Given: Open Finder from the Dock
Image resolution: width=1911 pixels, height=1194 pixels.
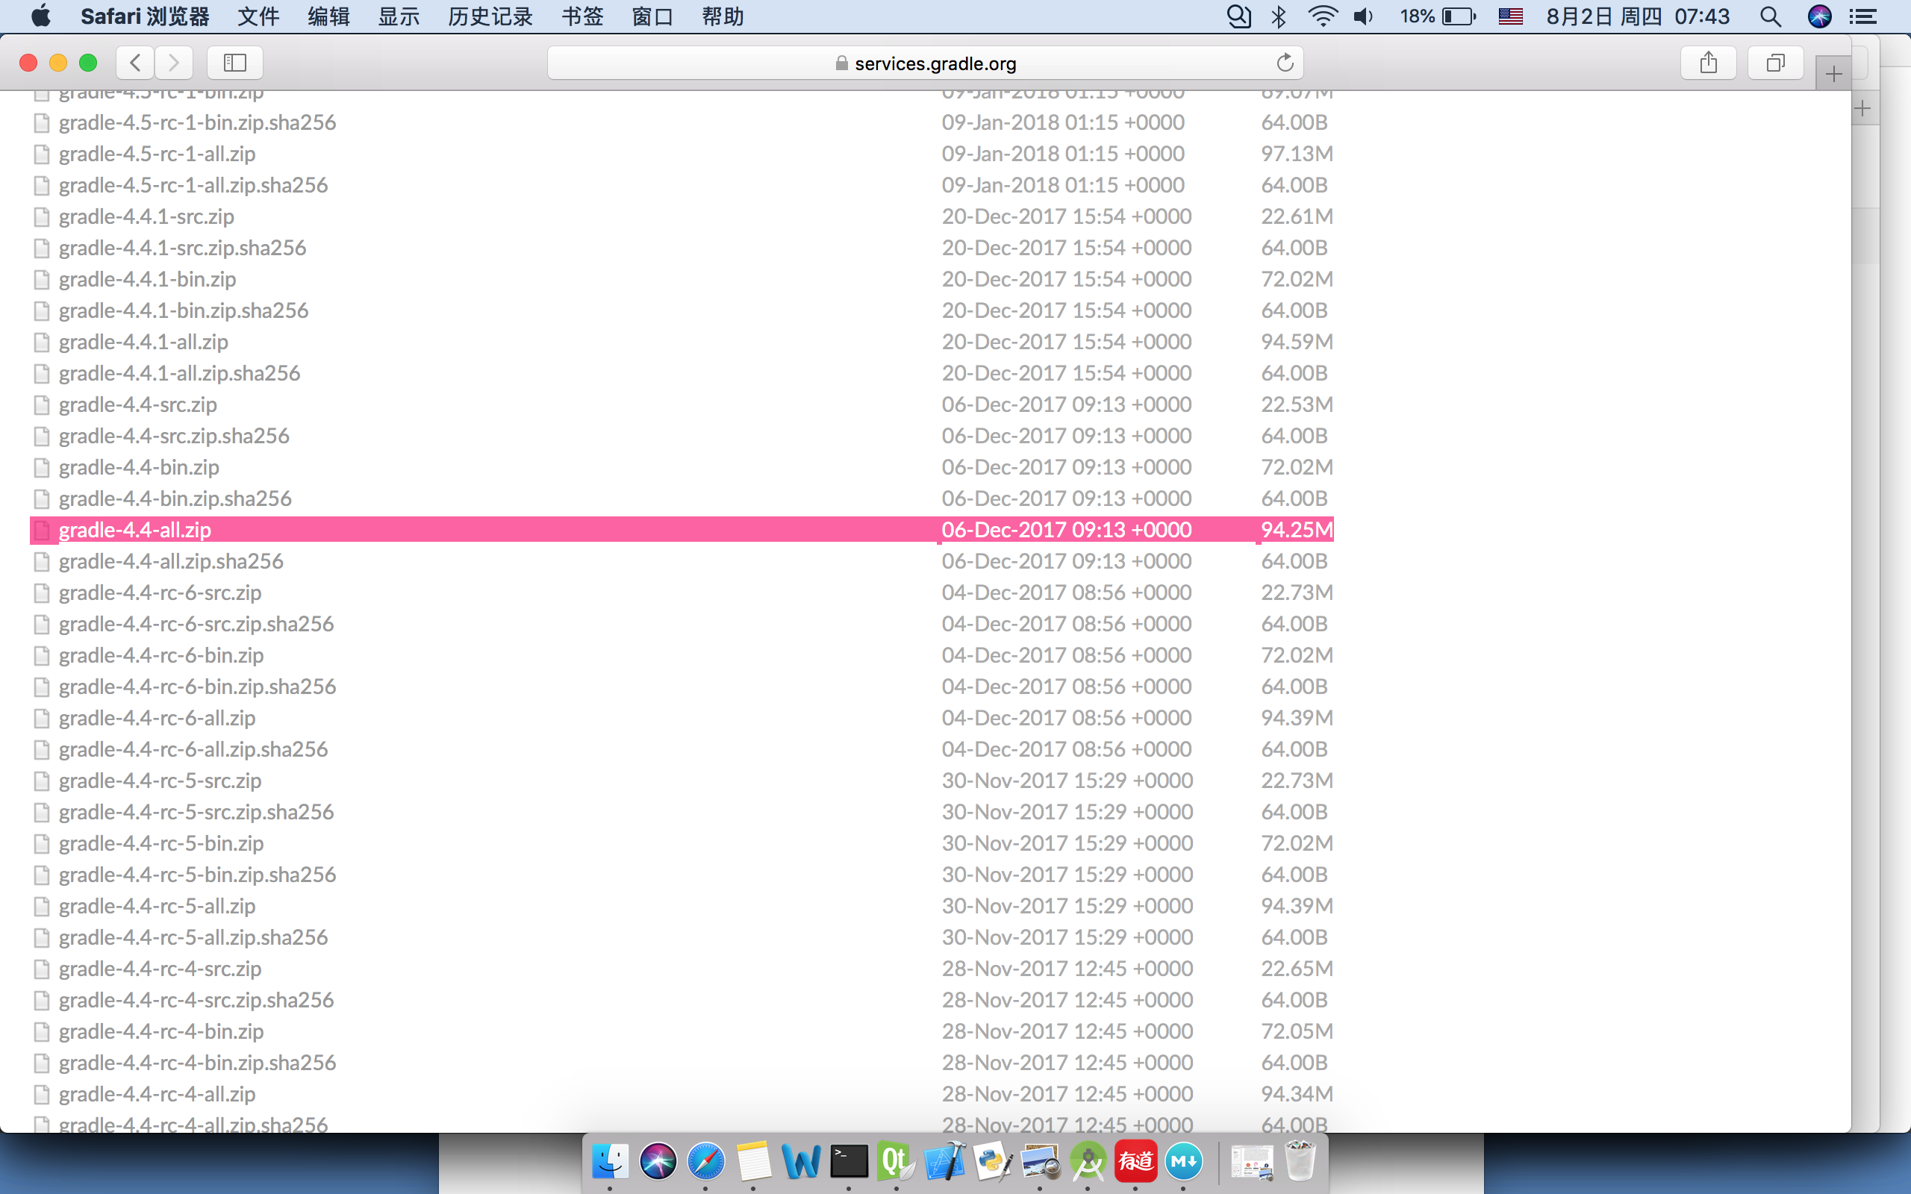Looking at the screenshot, I should click(x=610, y=1161).
